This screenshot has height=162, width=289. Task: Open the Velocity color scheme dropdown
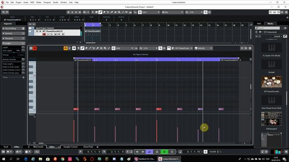pyautogui.click(x=204, y=48)
